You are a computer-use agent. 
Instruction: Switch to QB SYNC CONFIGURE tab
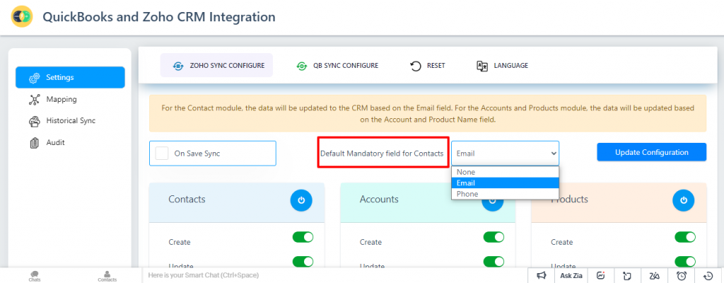point(337,66)
